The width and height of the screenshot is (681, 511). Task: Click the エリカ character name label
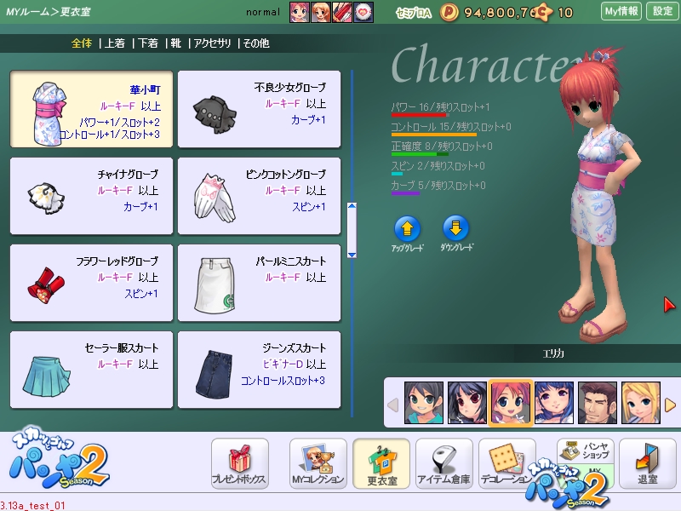554,353
